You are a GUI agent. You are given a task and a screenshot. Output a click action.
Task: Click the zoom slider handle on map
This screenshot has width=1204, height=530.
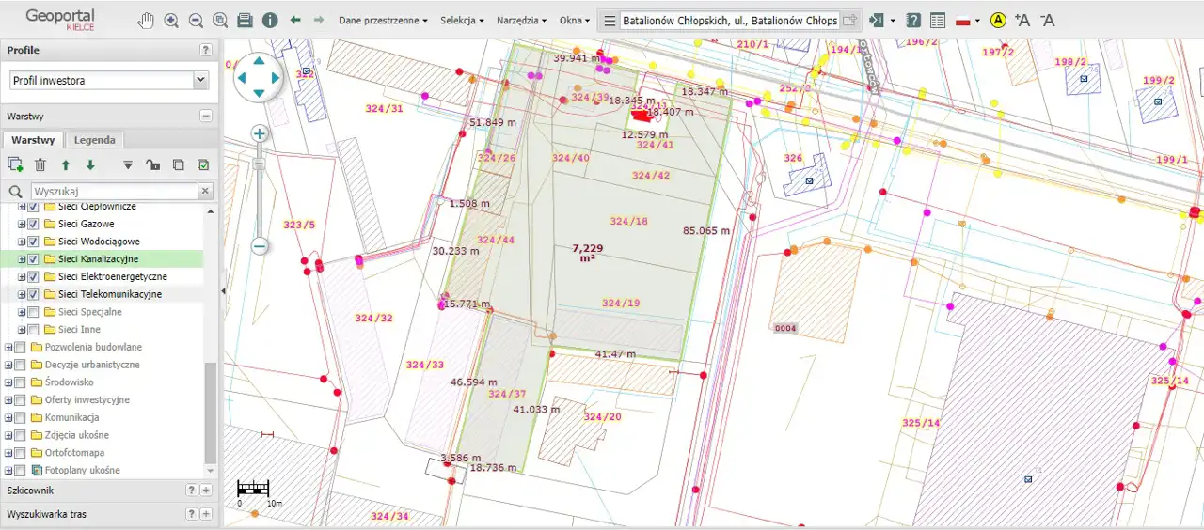click(x=260, y=163)
